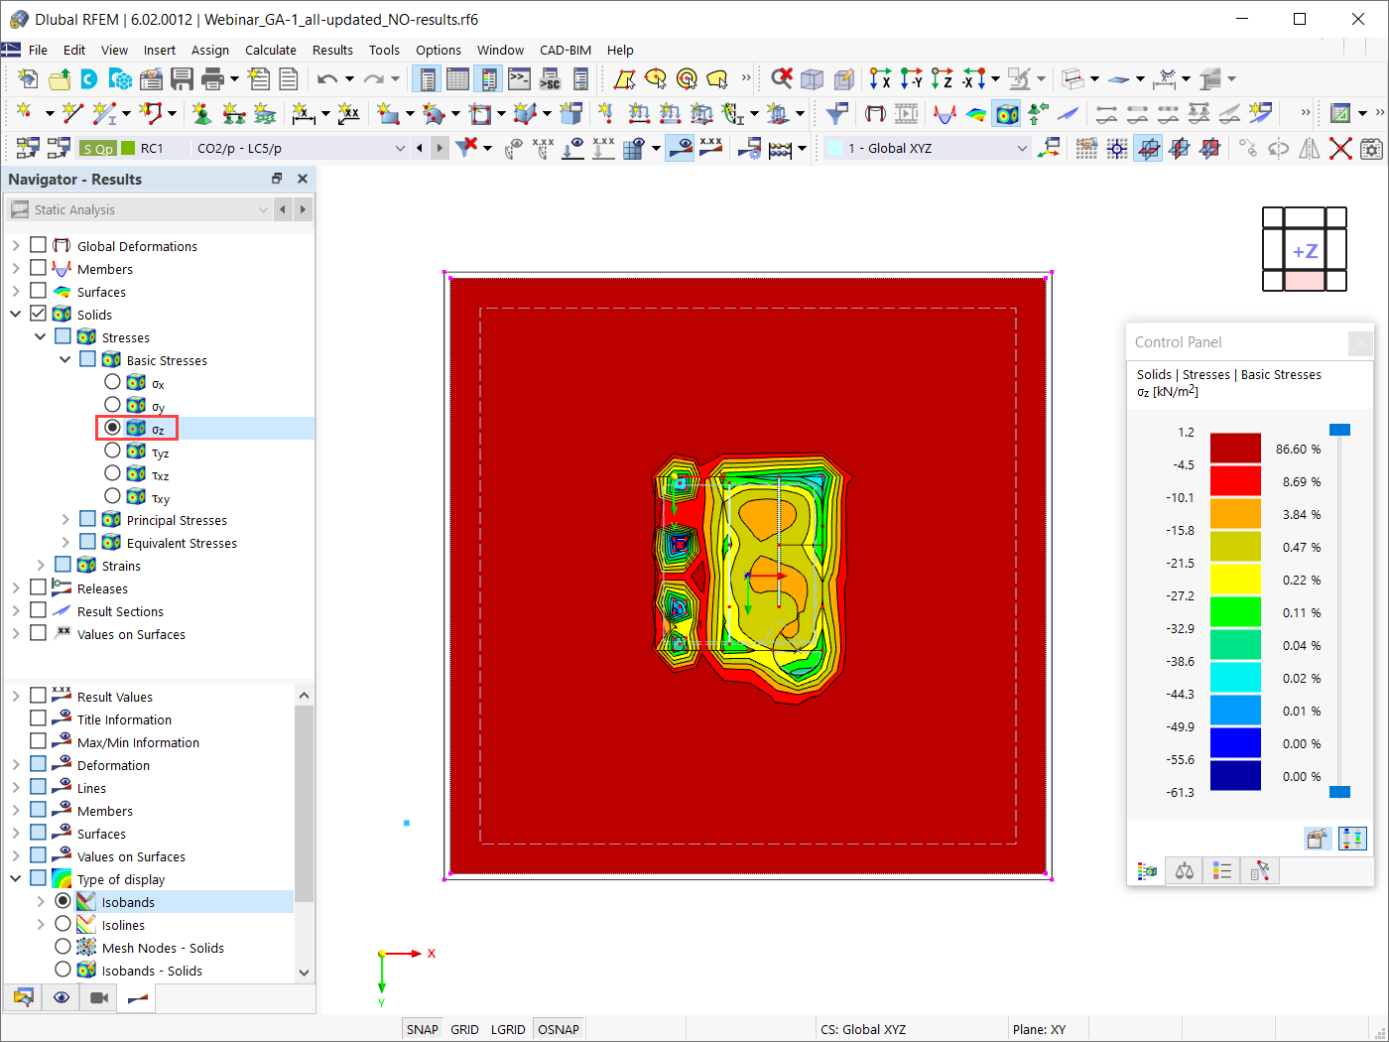This screenshot has height=1042, width=1389.
Task: Click the balance scale tab in Control Panel
Action: pos(1185,871)
